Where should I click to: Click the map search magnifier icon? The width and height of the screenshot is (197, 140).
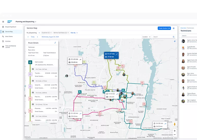click(x=174, y=37)
